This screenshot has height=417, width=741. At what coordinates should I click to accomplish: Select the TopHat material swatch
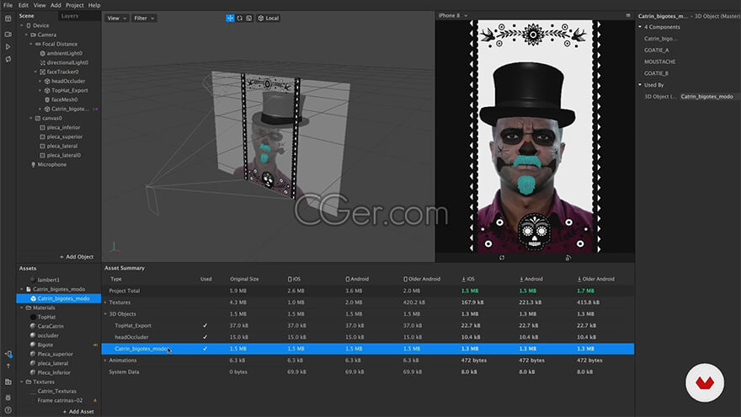(33, 318)
